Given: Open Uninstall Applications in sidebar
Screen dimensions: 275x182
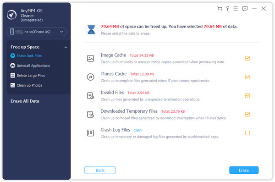Looking at the screenshot, I should 33,66.
